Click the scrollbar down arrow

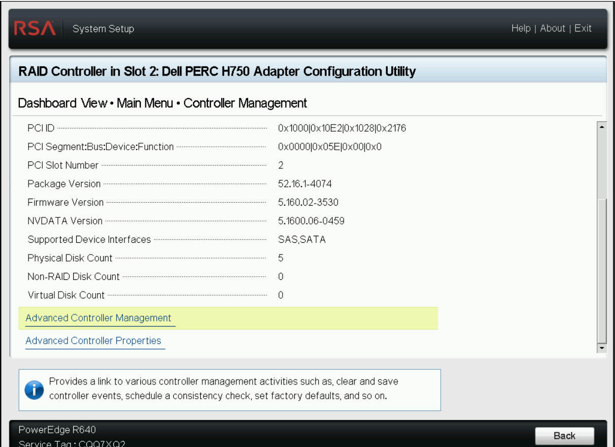pyautogui.click(x=602, y=348)
